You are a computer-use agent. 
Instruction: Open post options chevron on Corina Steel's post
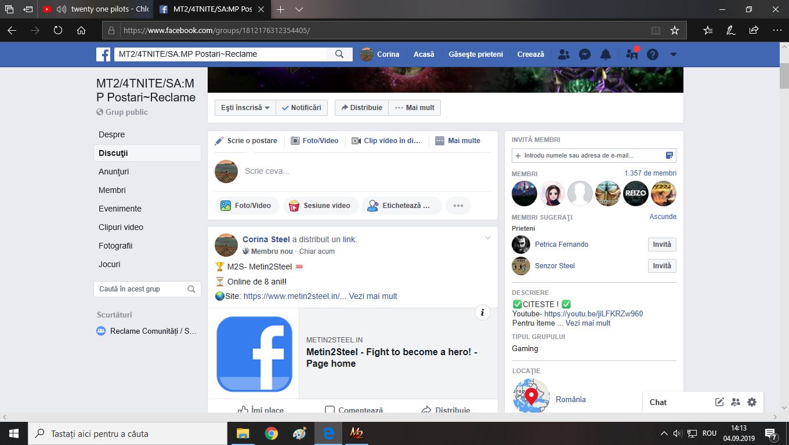tap(488, 238)
